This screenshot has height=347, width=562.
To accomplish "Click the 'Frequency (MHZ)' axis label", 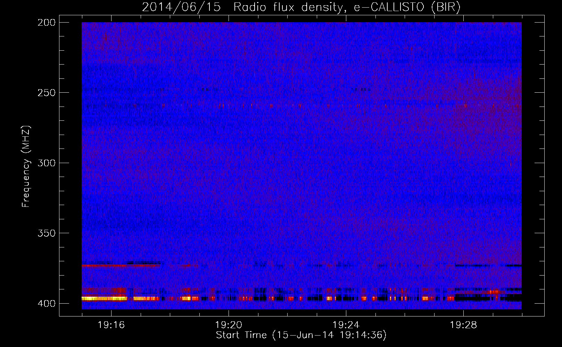I will [x=26, y=167].
